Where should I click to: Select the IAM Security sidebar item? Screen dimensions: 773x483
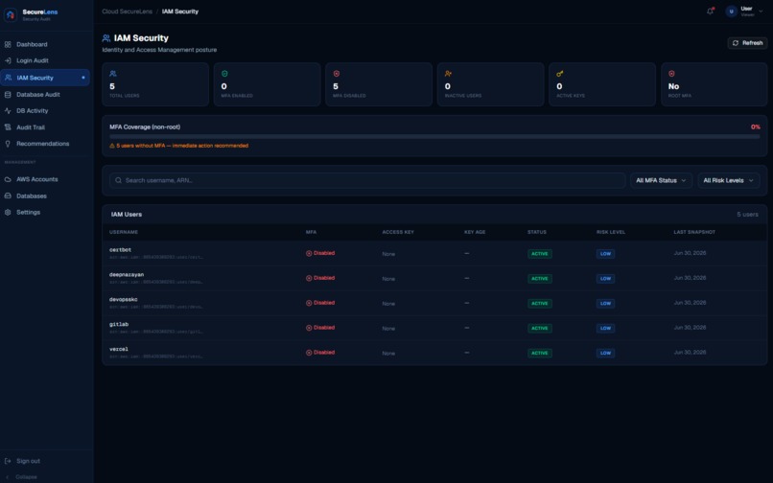click(45, 78)
